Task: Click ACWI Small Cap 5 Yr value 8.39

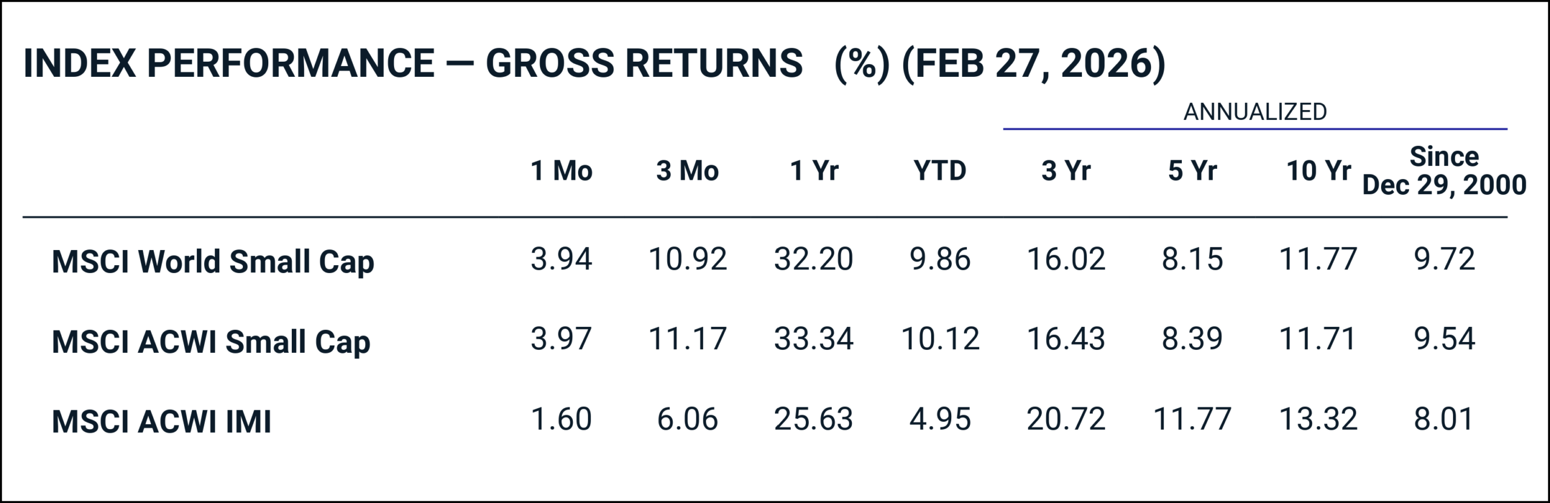Action: click(1192, 339)
